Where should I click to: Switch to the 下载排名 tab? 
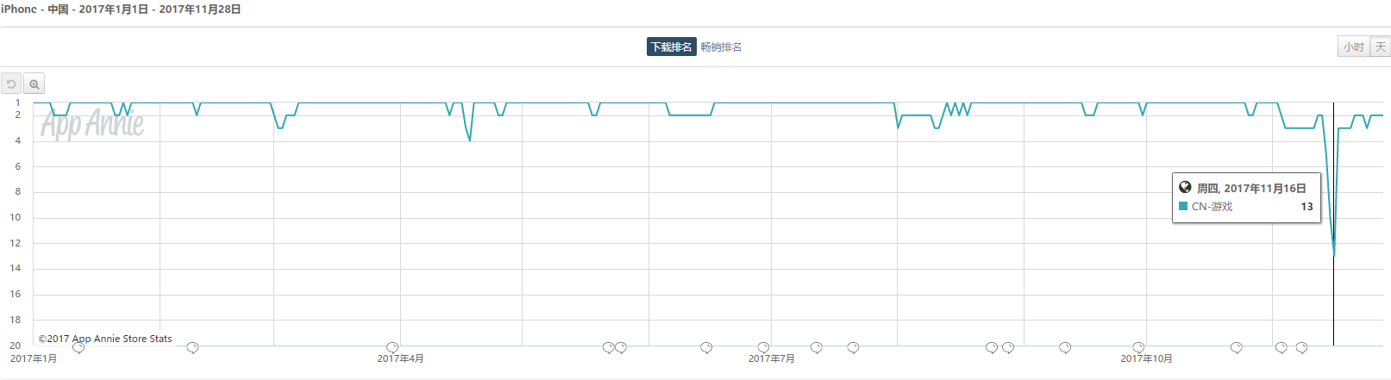[671, 47]
